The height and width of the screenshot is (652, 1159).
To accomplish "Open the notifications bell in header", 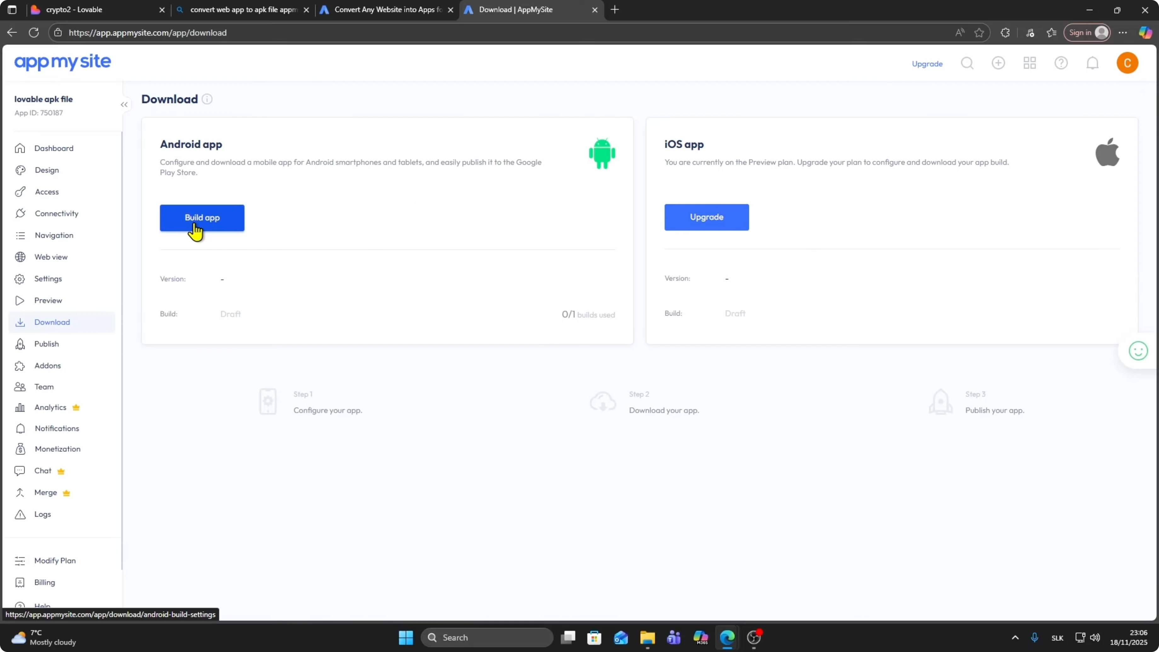I will (1093, 63).
